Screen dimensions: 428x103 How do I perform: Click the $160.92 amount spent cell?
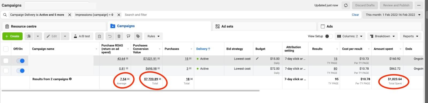coord(395,59)
